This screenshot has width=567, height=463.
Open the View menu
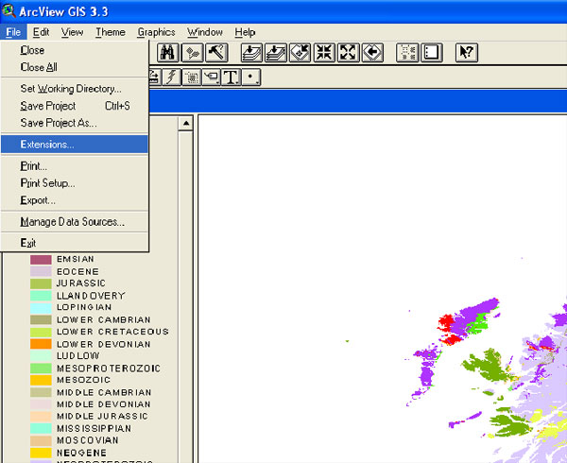coord(72,32)
